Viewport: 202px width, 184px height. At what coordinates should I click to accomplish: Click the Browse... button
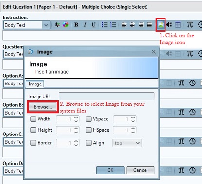tap(43, 107)
